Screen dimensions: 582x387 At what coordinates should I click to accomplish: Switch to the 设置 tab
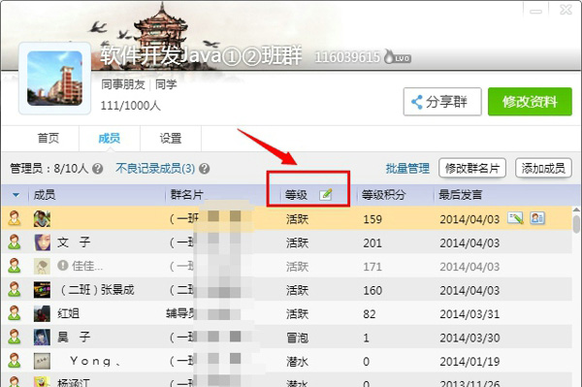point(171,138)
